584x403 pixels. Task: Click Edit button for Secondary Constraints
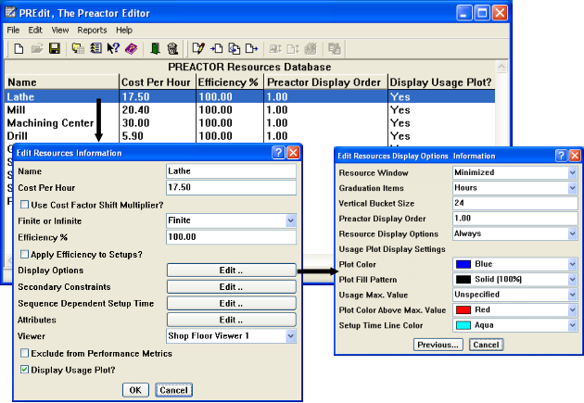coord(232,287)
